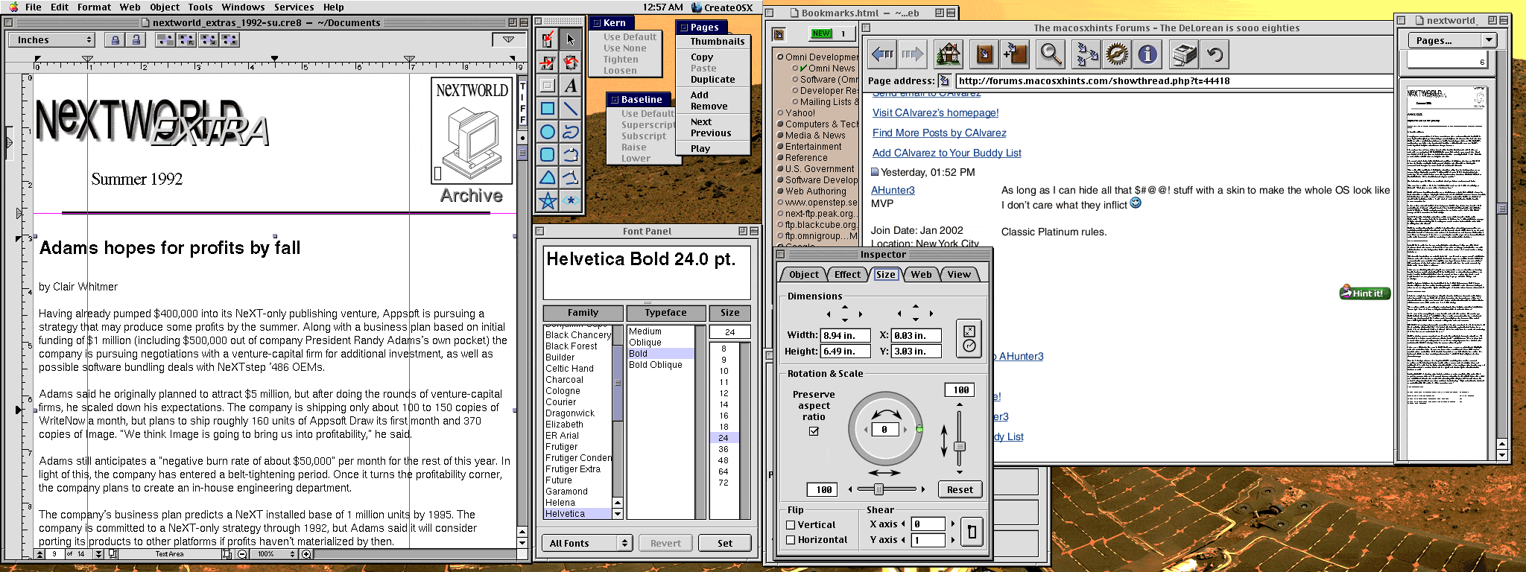Viewport: 1526px width, 572px height.
Task: Open the Inches units dropdown
Action: coord(52,40)
